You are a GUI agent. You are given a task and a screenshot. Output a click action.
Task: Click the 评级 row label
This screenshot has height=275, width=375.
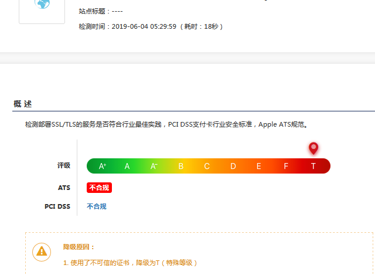pyautogui.click(x=63, y=166)
